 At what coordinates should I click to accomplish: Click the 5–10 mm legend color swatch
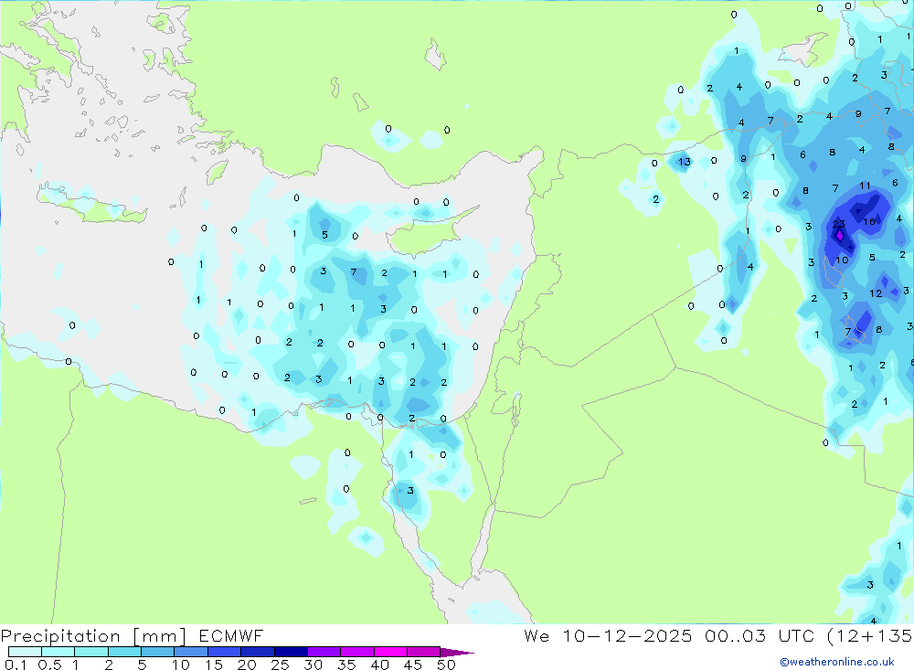pyautogui.click(x=157, y=652)
